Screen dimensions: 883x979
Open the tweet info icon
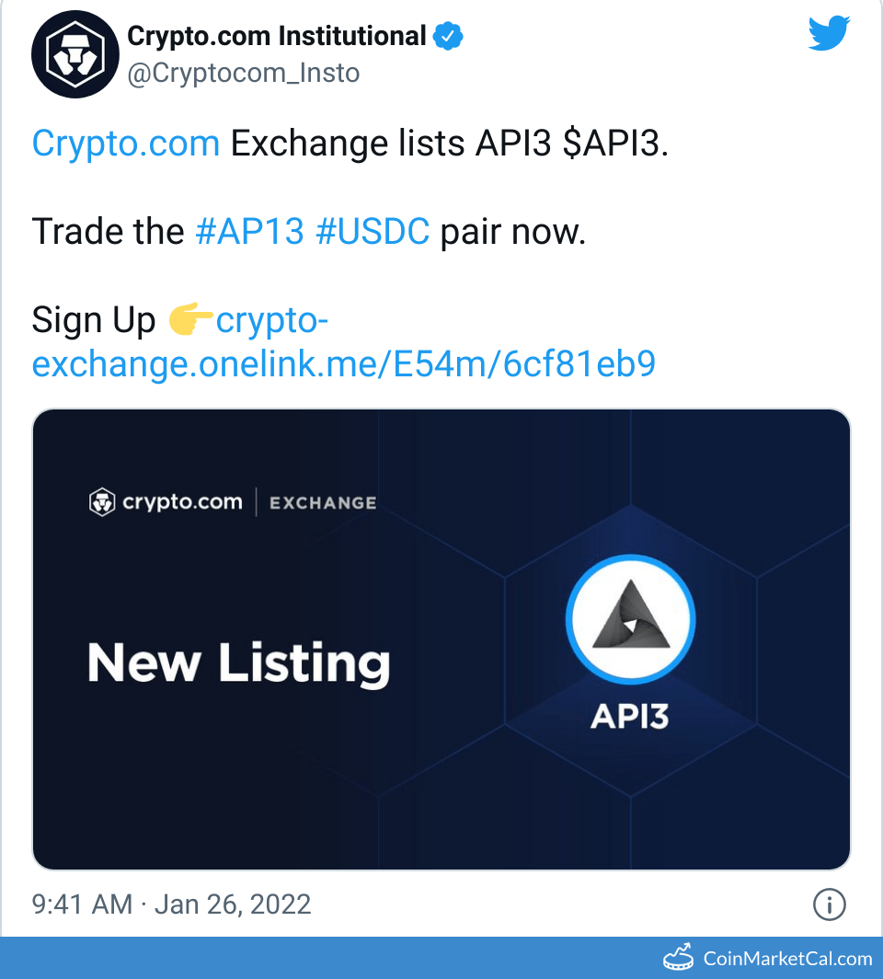tap(830, 904)
